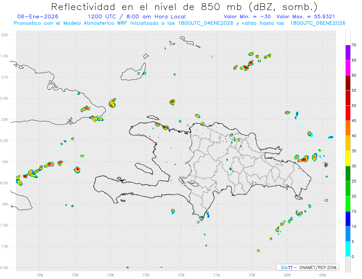This screenshot has width=362, height=279.
Task: Select the maroon 55–60 dBZ colorbar segment
Action: click(348, 83)
